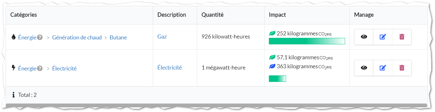The width and height of the screenshot is (435, 112).
Task: Click the green leaf icon next to 252 kilogrammes
Action: click(x=272, y=33)
